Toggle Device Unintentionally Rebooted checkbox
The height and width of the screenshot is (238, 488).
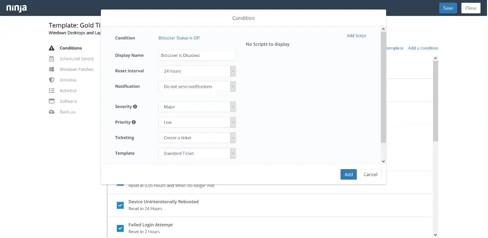pos(120,205)
